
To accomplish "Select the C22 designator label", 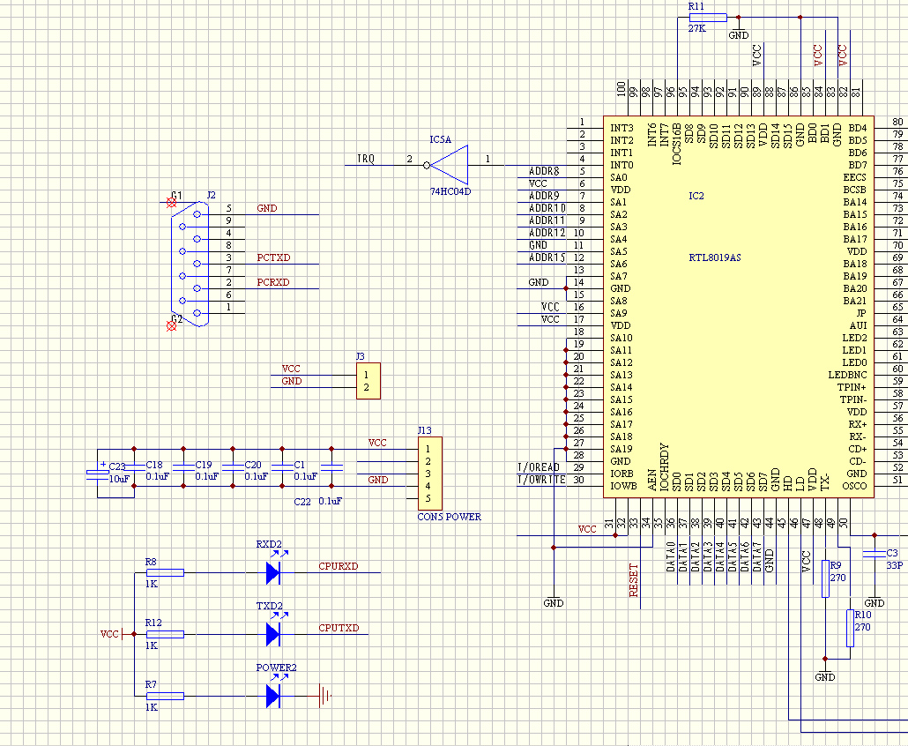I will [302, 502].
